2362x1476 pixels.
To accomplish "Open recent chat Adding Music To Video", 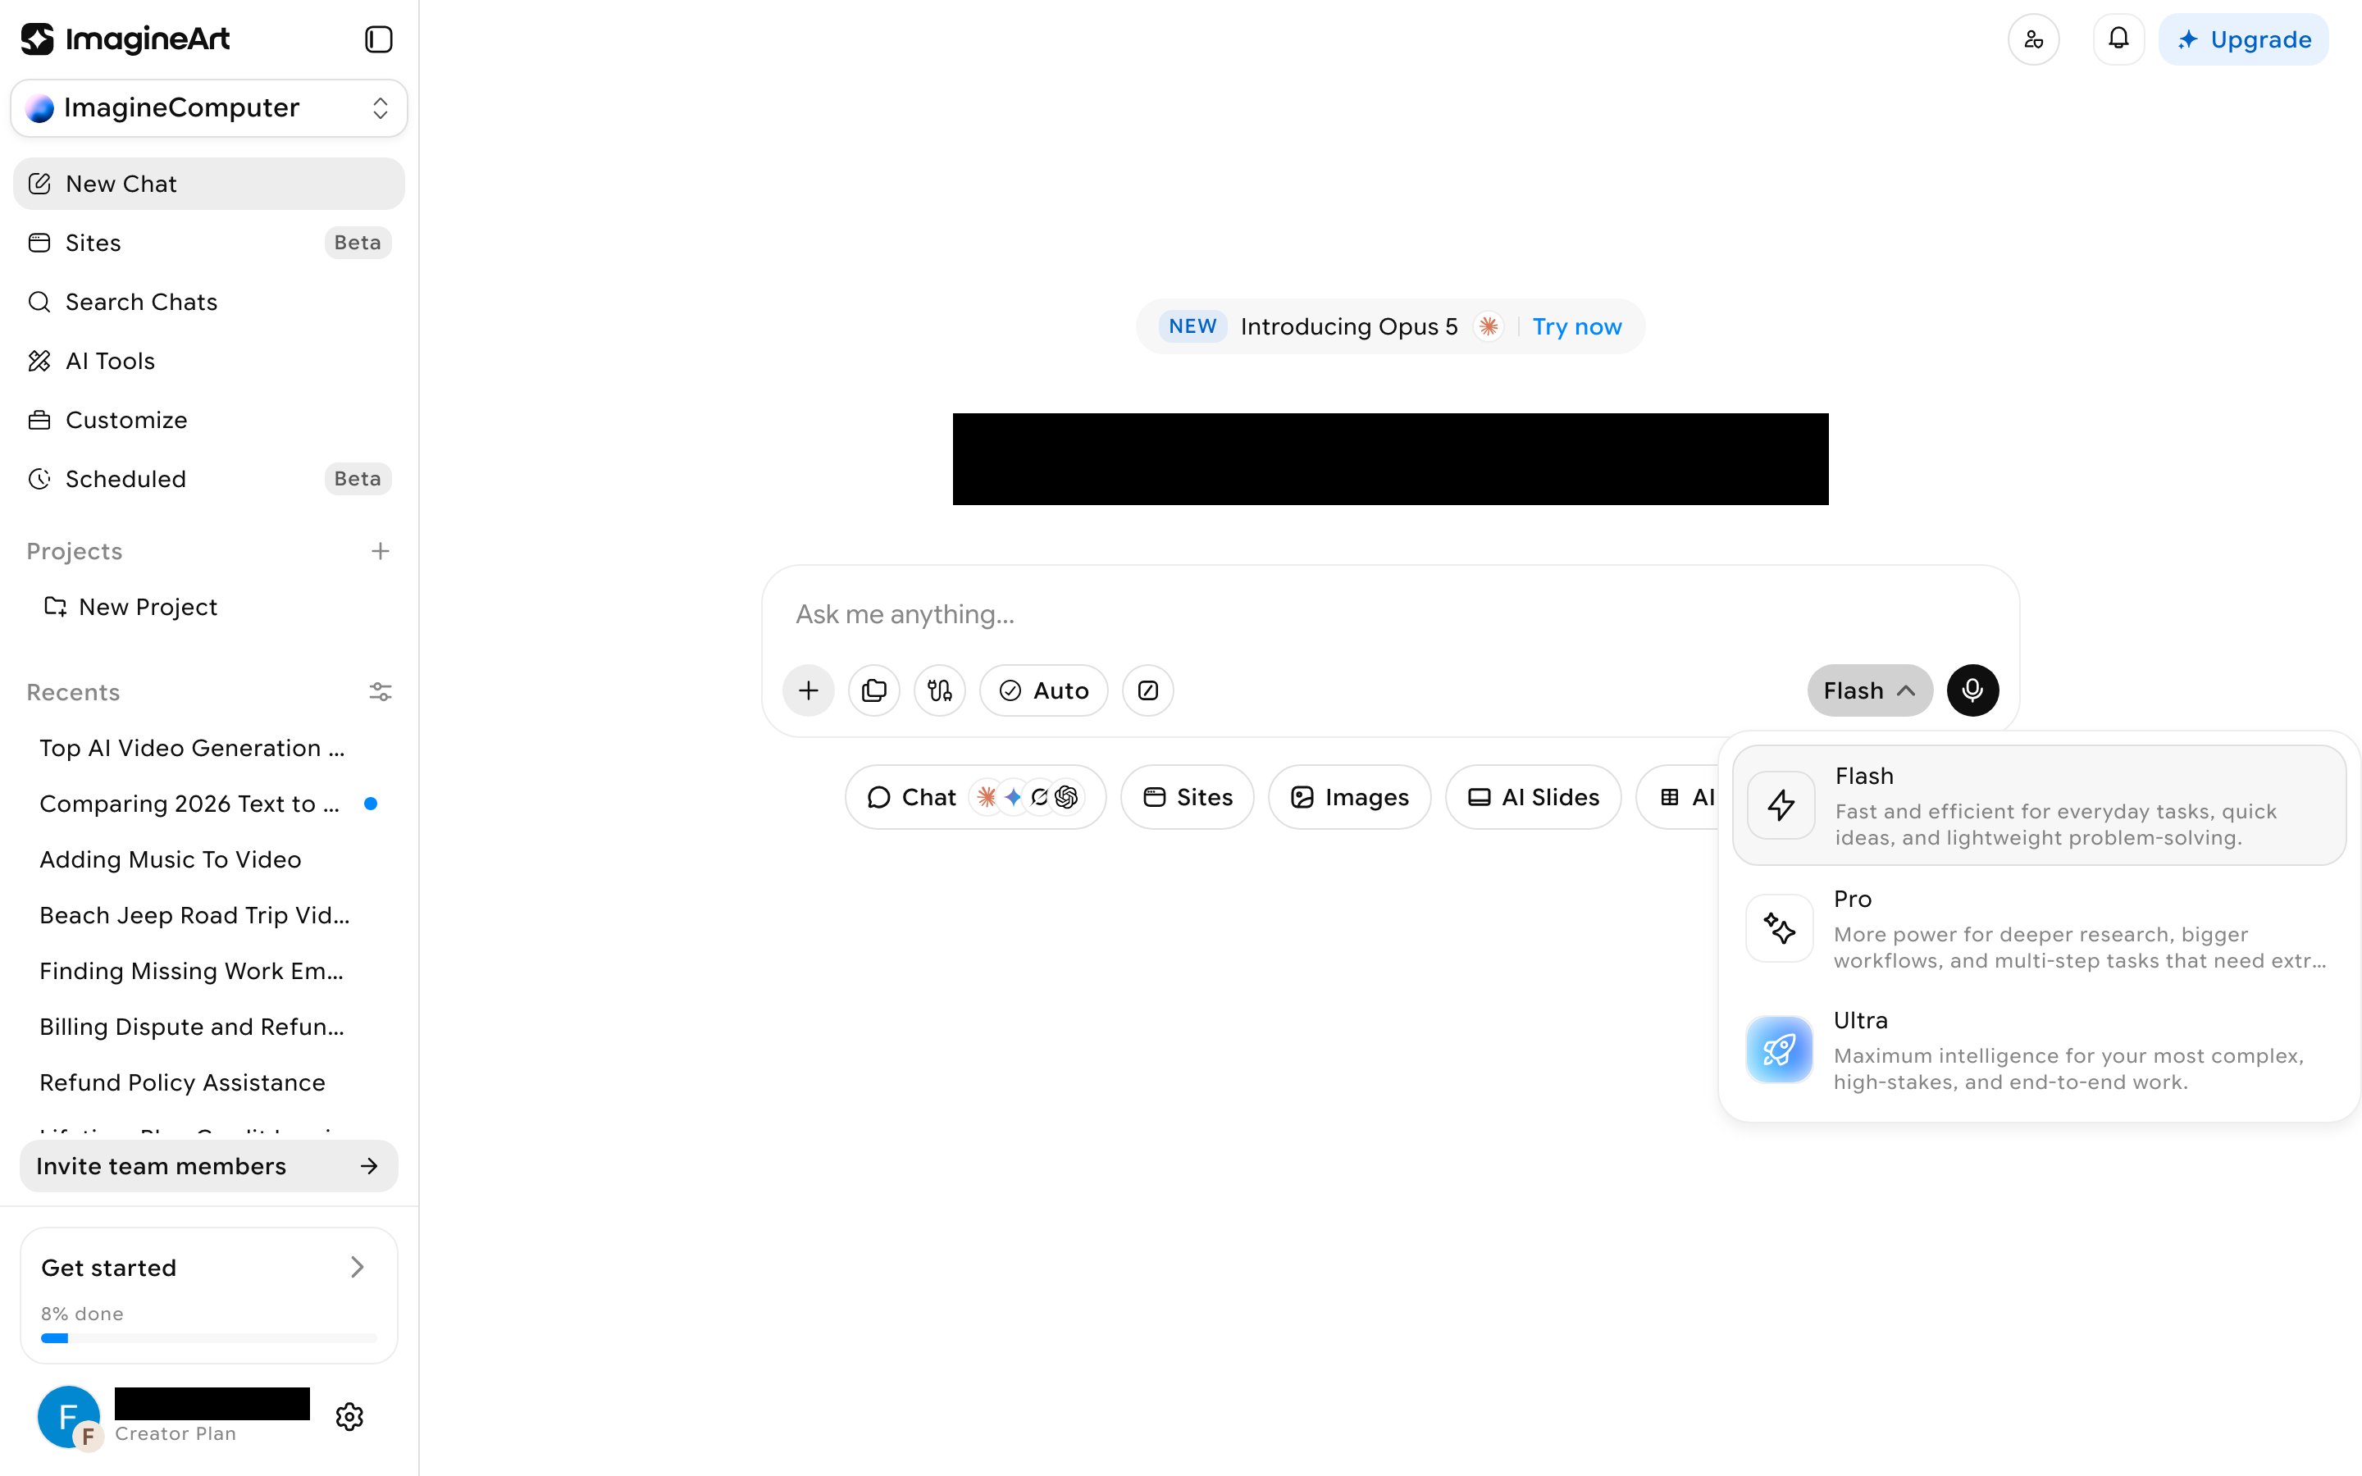I will point(170,859).
